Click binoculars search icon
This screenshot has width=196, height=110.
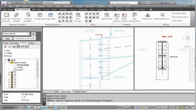(140, 3)
